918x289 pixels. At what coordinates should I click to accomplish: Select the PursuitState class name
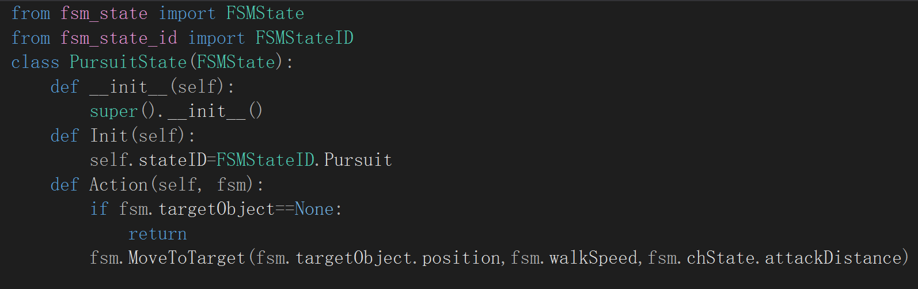point(128,62)
